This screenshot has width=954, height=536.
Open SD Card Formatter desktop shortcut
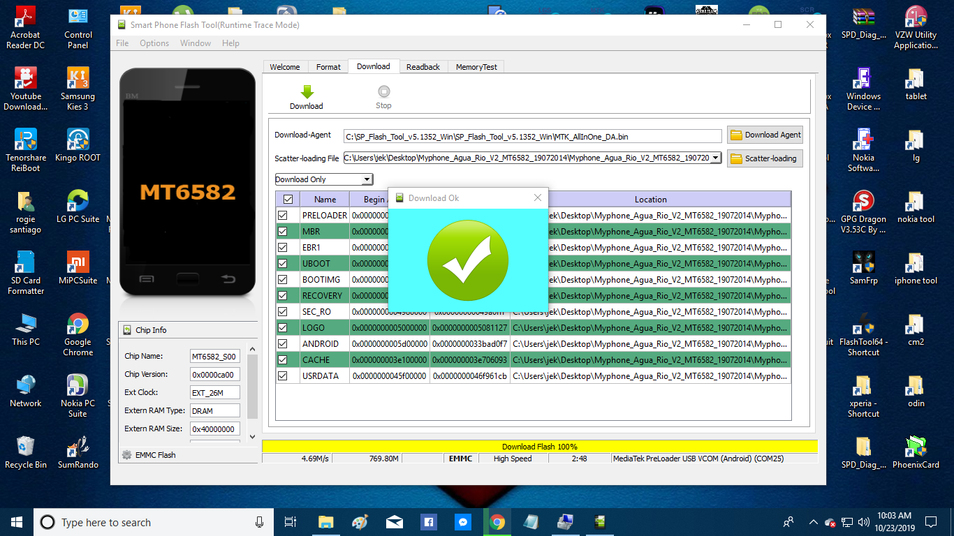tap(25, 274)
